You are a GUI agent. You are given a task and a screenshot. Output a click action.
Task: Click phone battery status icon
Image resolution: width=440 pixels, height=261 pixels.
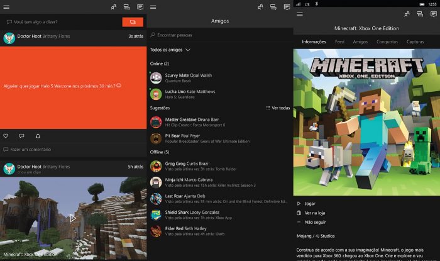point(422,4)
